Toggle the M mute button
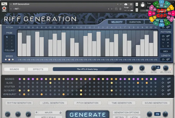 point(137,10)
